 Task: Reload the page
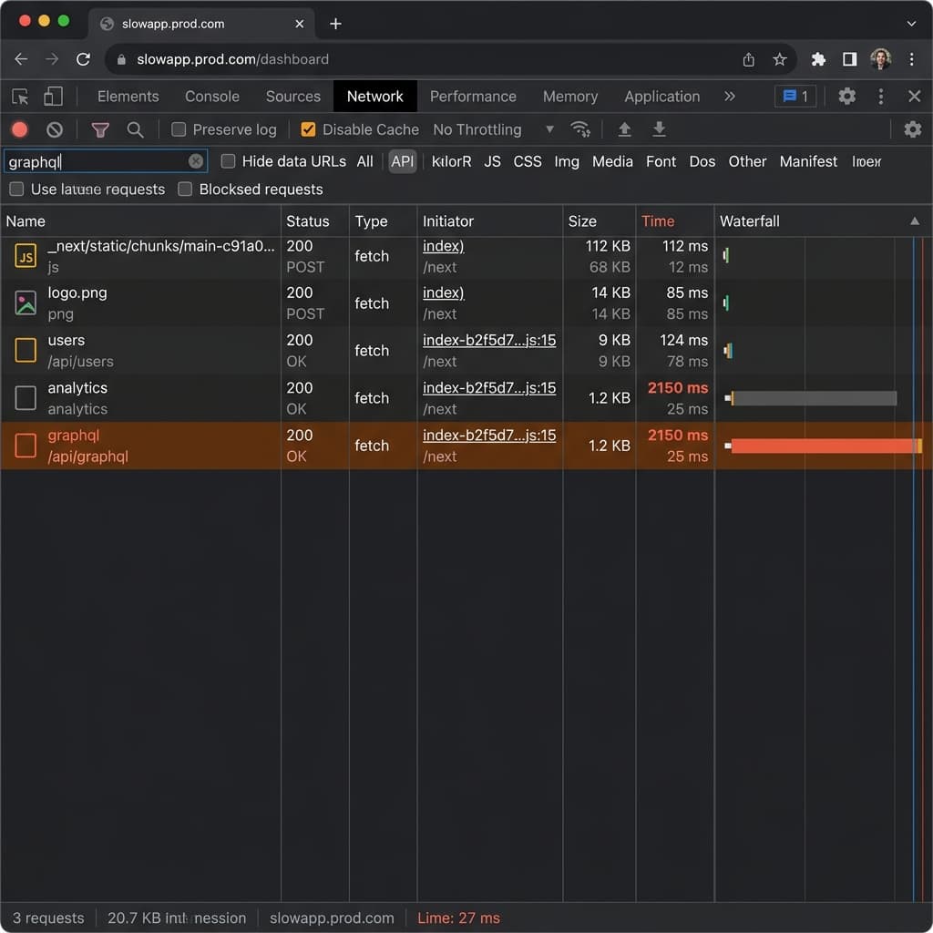(83, 59)
